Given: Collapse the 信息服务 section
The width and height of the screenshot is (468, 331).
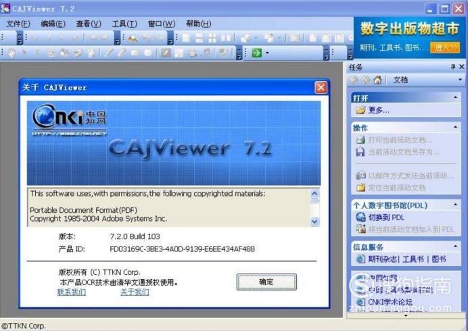Looking at the screenshot, I should pos(455,247).
